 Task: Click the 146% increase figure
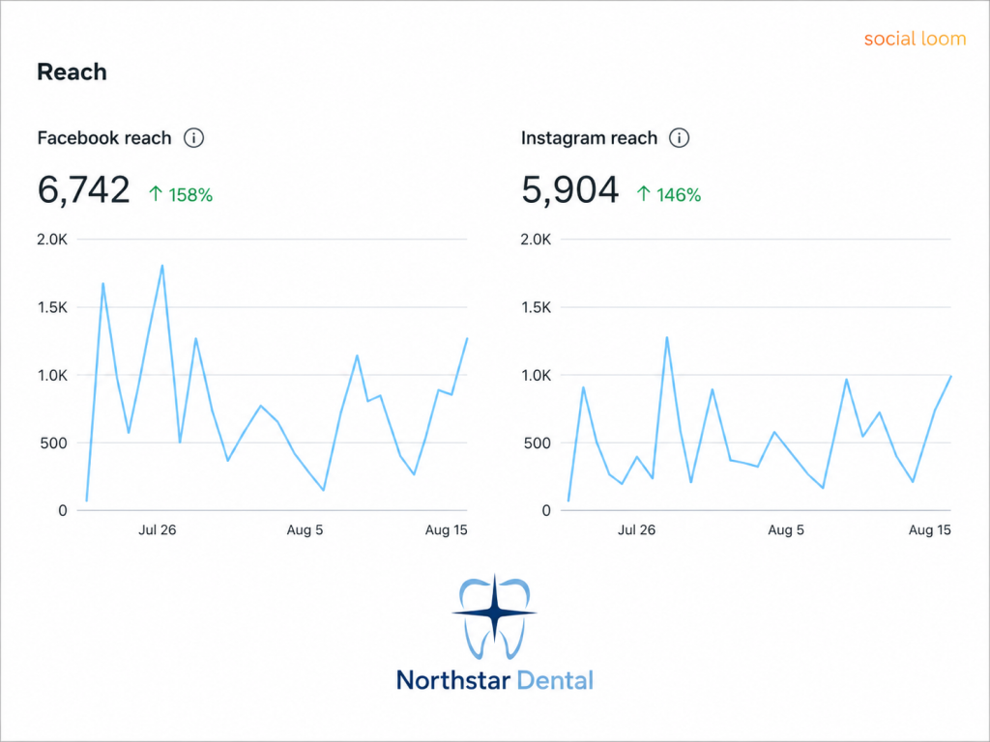click(679, 195)
